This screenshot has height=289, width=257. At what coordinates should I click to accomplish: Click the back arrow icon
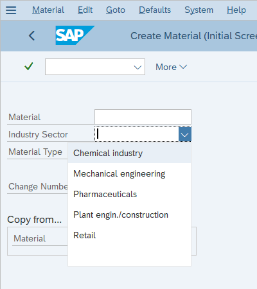click(31, 35)
